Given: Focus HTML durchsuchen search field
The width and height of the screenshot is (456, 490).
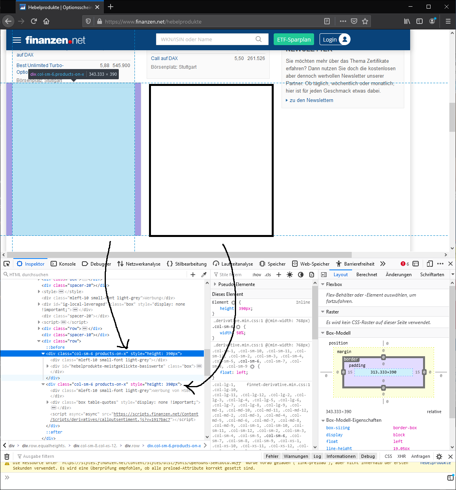Looking at the screenshot, I should coord(94,275).
